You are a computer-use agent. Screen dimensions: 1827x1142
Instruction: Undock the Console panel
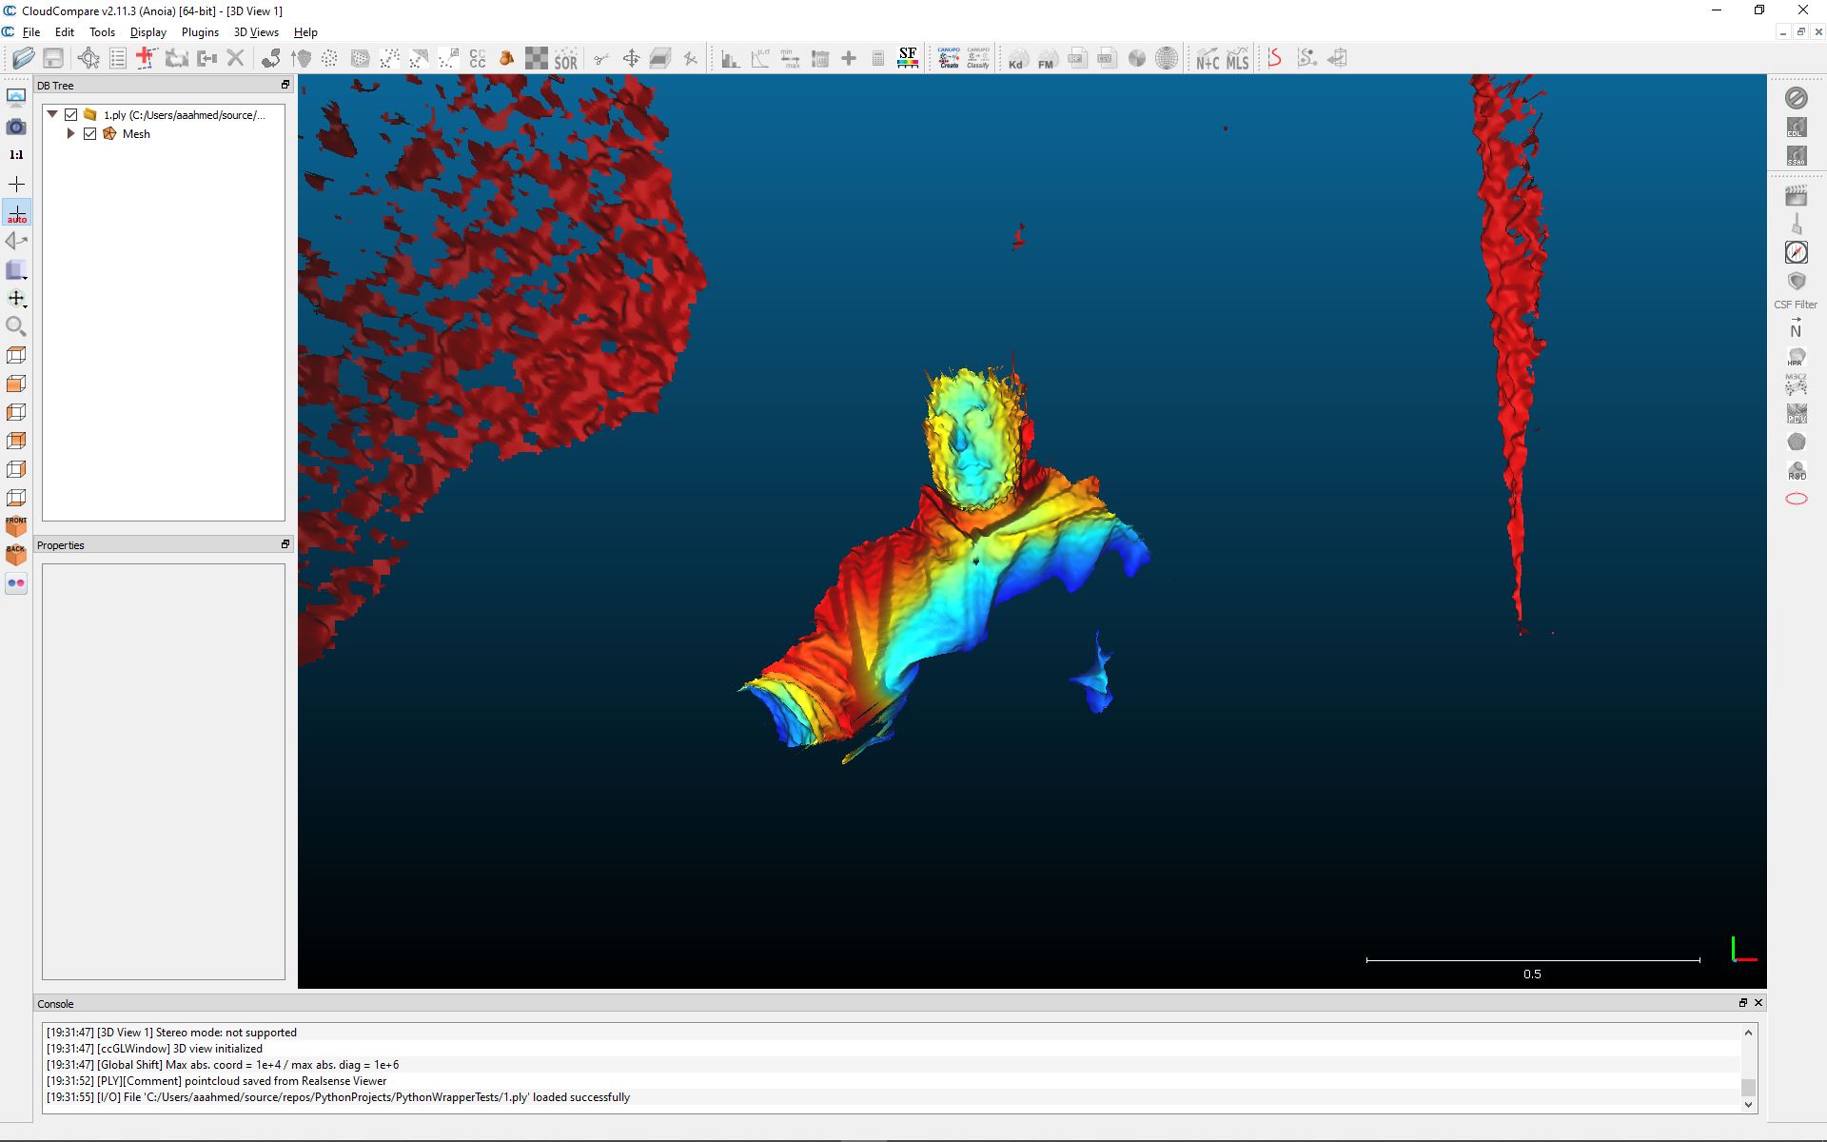tap(1743, 1003)
